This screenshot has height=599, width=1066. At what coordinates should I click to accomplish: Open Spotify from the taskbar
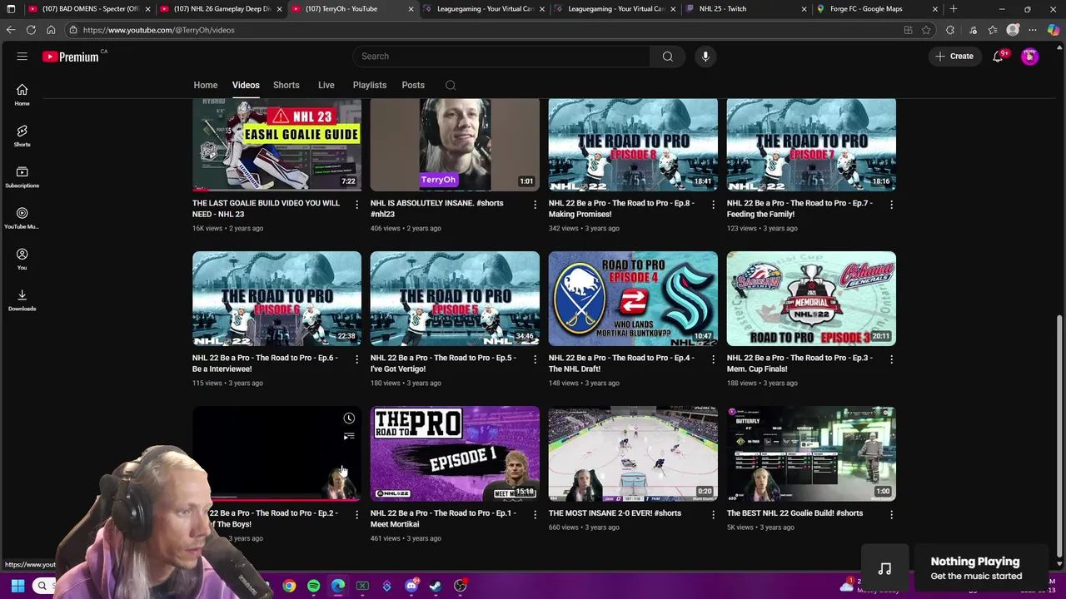click(x=313, y=586)
